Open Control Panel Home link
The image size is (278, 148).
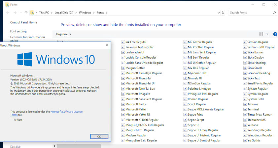[23, 22]
